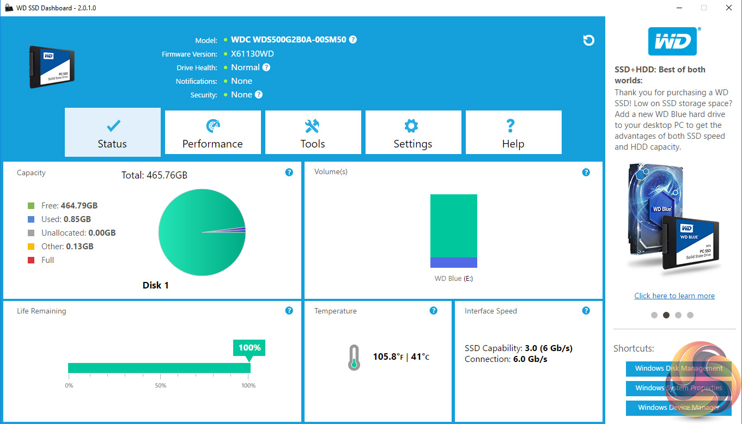Switch to the Performance tab
The height and width of the screenshot is (424, 742).
(212, 133)
